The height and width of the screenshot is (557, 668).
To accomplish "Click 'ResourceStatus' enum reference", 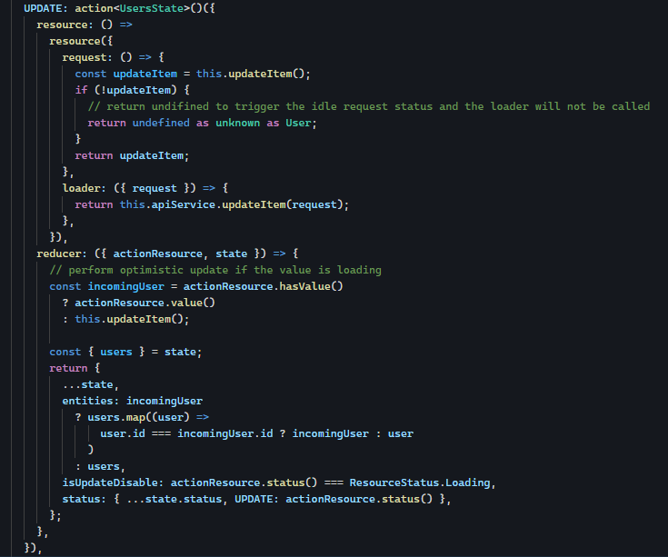I will (394, 482).
